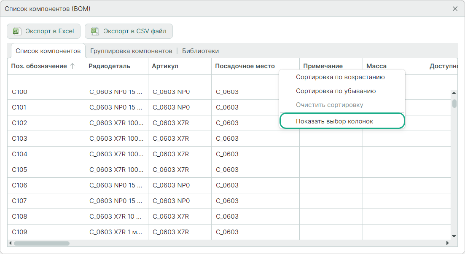465x254 pixels.
Task: Click the vertical scrollbar thumb
Action: coord(454,104)
